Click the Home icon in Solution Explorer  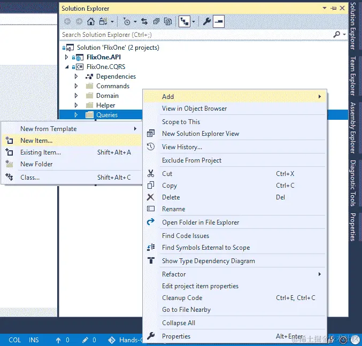[91, 21]
